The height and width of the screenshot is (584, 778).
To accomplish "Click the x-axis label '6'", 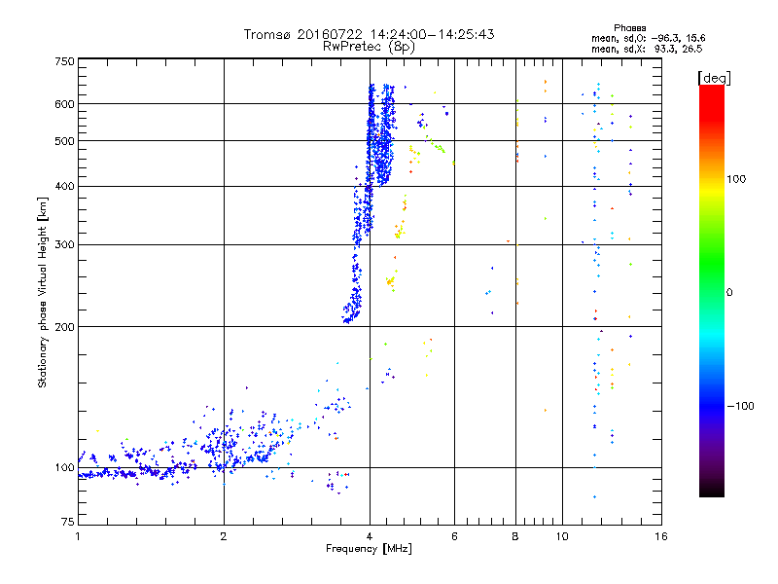I will click(454, 536).
